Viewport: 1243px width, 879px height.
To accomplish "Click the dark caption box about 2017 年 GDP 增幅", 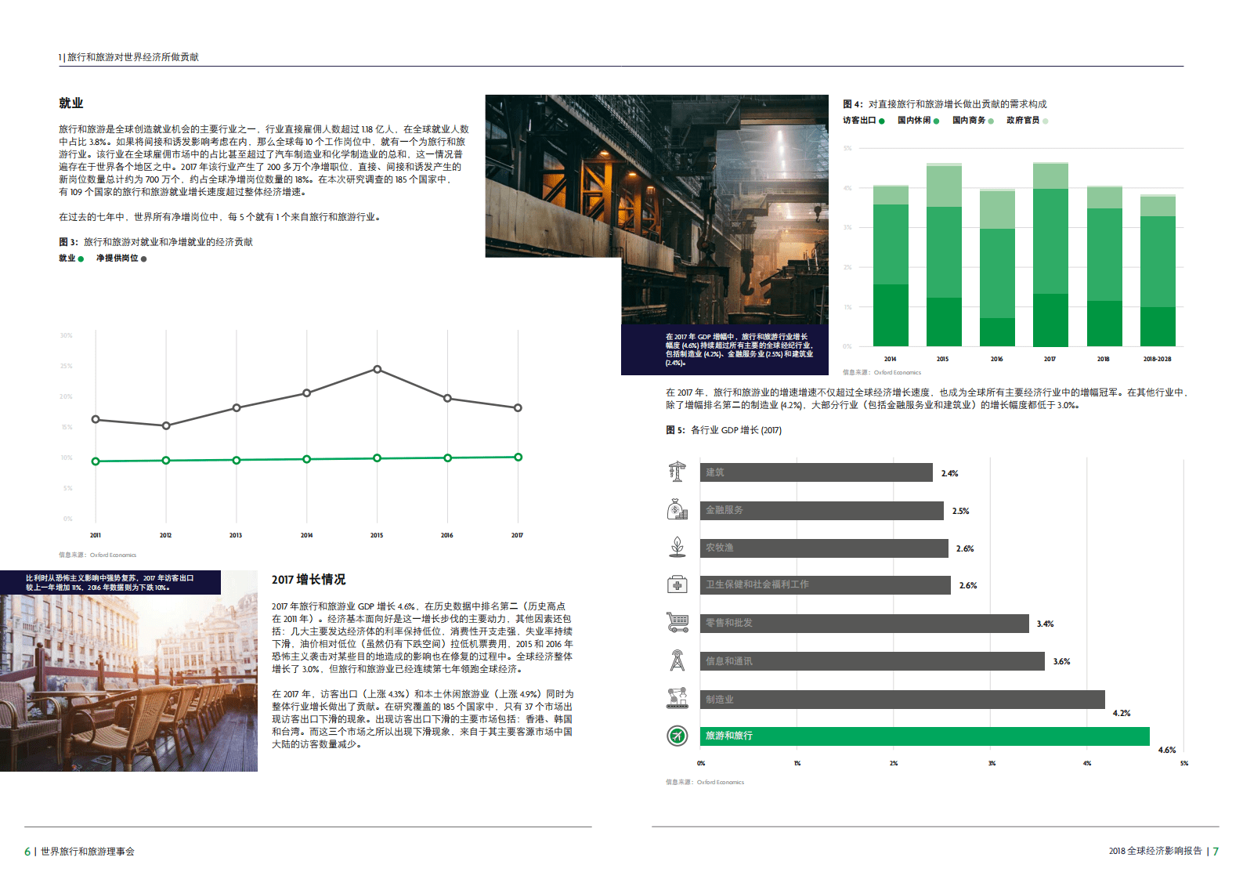I will pos(724,349).
